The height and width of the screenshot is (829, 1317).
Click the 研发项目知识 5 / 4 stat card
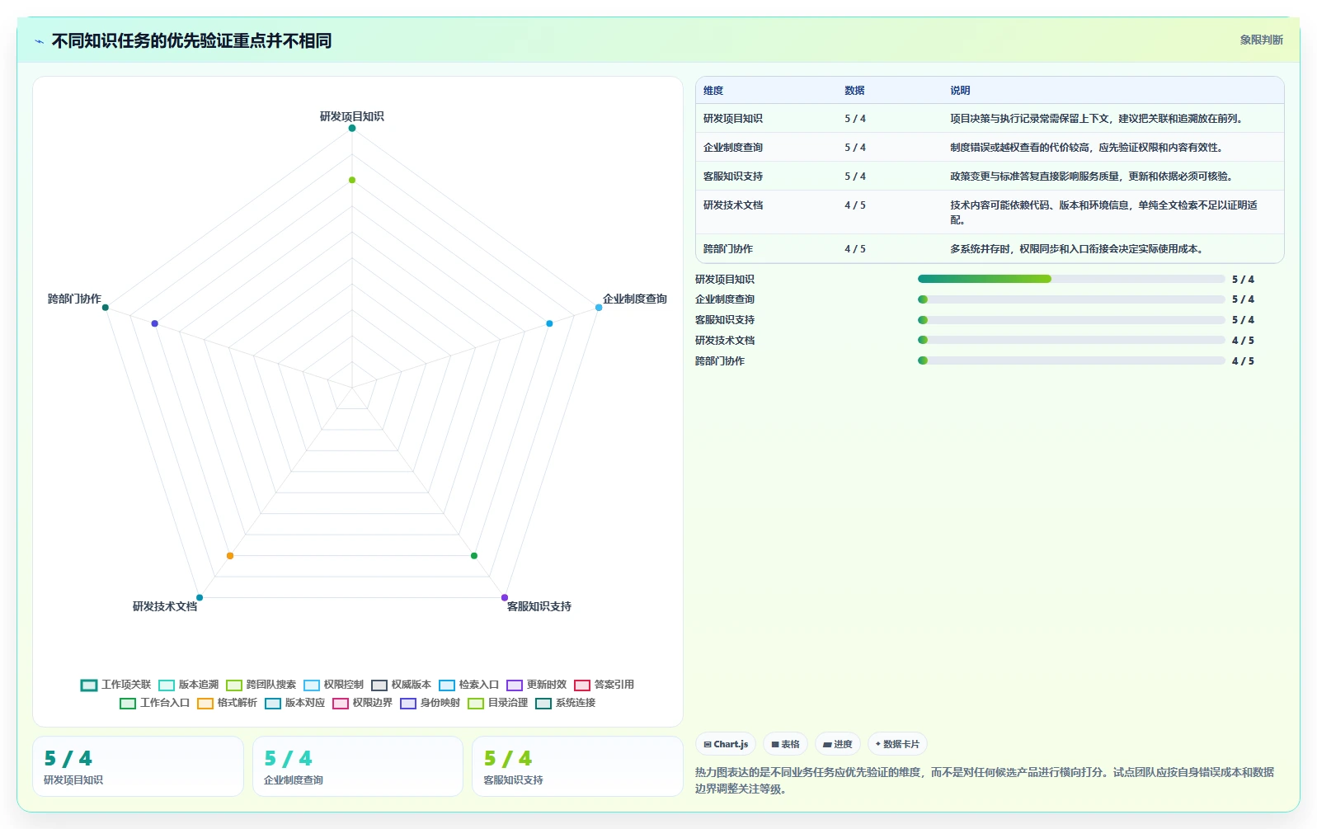tap(138, 766)
